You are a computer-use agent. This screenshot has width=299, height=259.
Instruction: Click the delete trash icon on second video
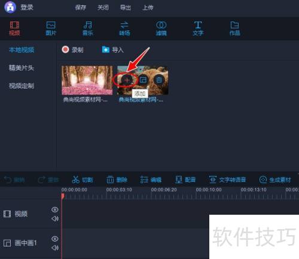click(x=159, y=80)
